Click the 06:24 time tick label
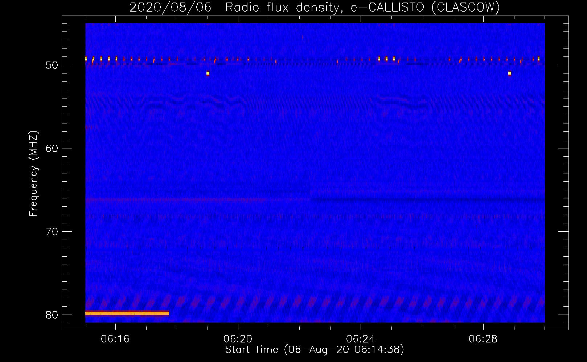 pyautogui.click(x=361, y=339)
